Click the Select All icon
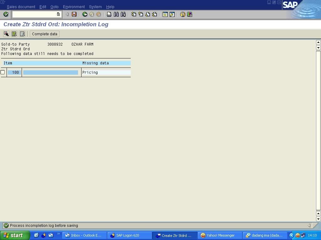This screenshot has width=321, height=240. pos(14,34)
